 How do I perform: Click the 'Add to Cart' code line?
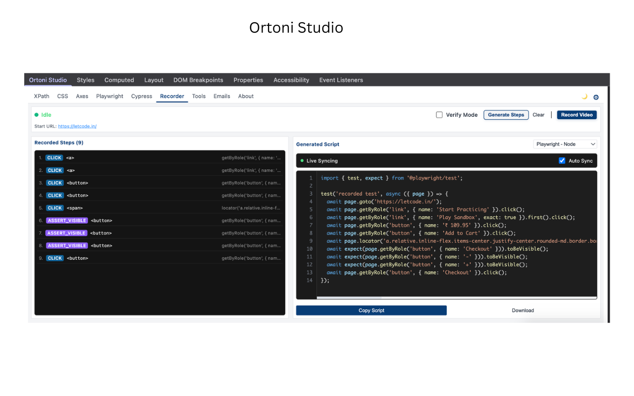(x=421, y=233)
